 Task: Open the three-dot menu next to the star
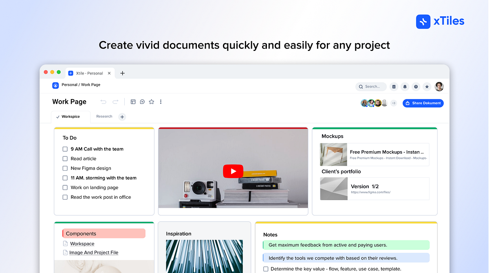[x=161, y=101]
